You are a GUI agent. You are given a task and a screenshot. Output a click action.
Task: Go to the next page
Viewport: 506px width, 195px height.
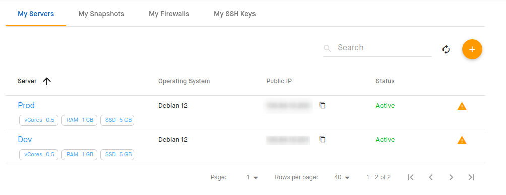tap(451, 177)
